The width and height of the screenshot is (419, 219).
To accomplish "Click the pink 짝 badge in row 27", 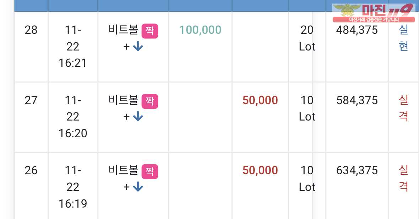I will 150,101.
